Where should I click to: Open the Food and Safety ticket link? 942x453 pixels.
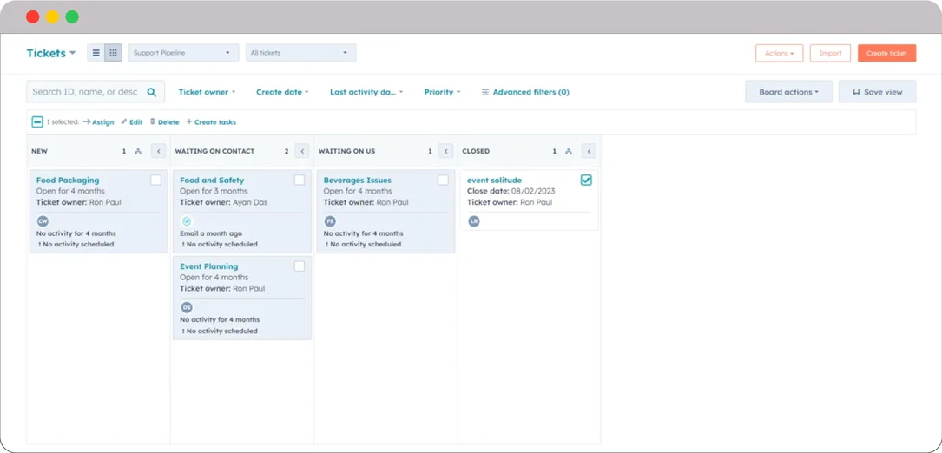[212, 181]
